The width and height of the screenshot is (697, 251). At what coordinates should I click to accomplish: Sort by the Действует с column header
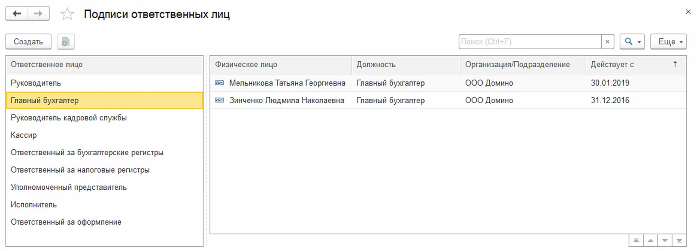tap(612, 65)
